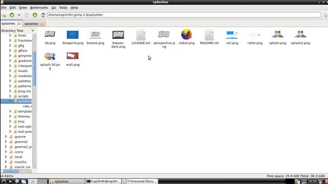Click the green Back navigation button
This screenshot has width=328, height=184.
tap(12, 15)
